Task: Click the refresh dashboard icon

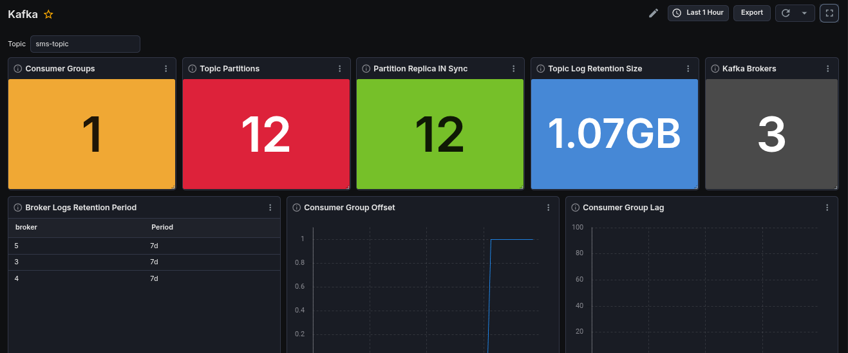Action: coord(786,13)
